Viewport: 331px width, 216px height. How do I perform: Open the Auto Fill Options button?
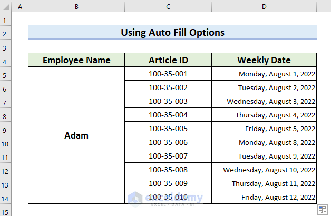pyautogui.click(x=322, y=210)
